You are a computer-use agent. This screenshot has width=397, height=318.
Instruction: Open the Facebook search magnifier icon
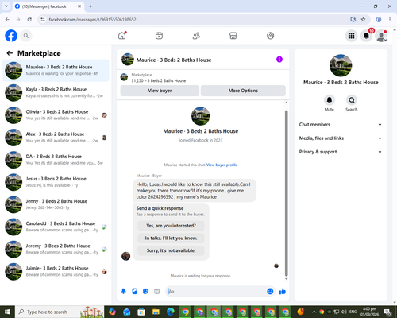pyautogui.click(x=26, y=36)
